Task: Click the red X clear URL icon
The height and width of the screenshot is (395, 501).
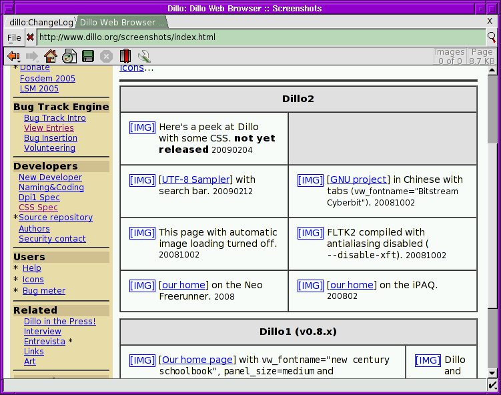Action: pos(31,37)
